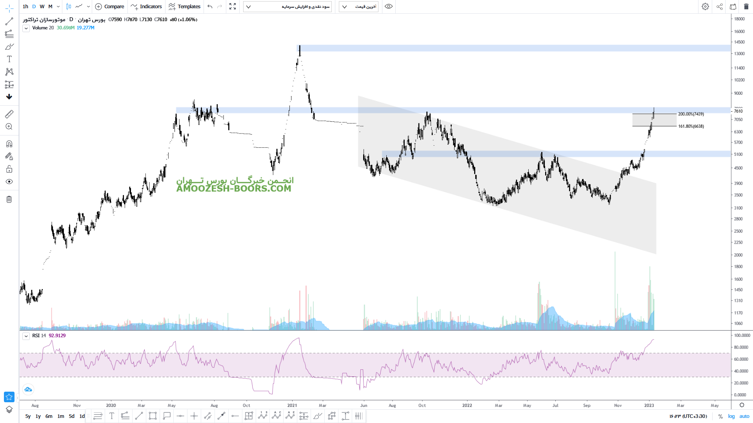Open the Templates menu
The width and height of the screenshot is (753, 423).
[x=184, y=7]
